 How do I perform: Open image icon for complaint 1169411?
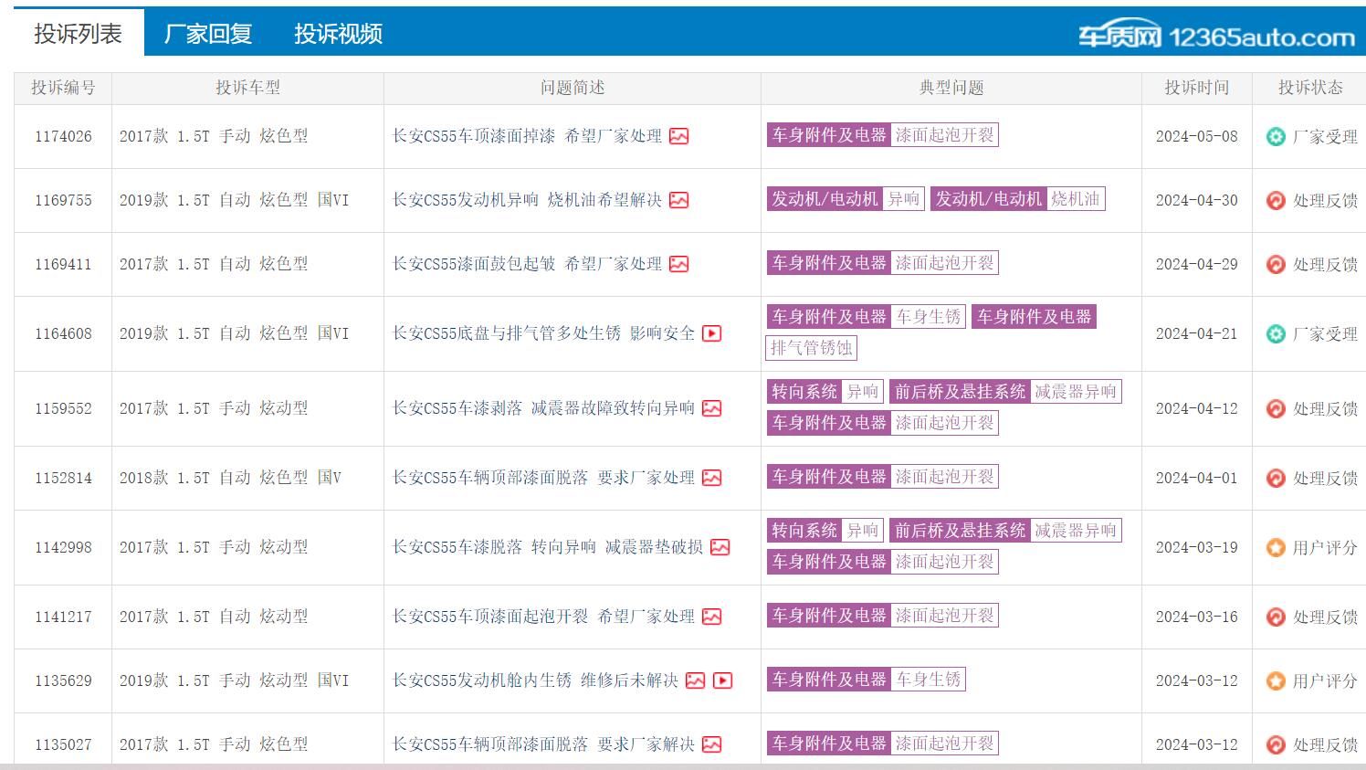tap(679, 264)
